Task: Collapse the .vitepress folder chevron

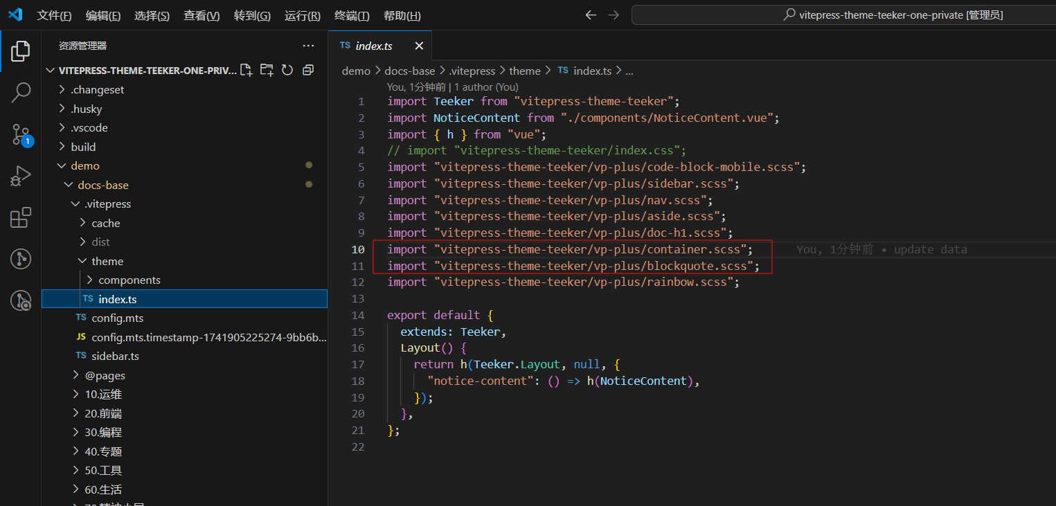Action: click(76, 204)
